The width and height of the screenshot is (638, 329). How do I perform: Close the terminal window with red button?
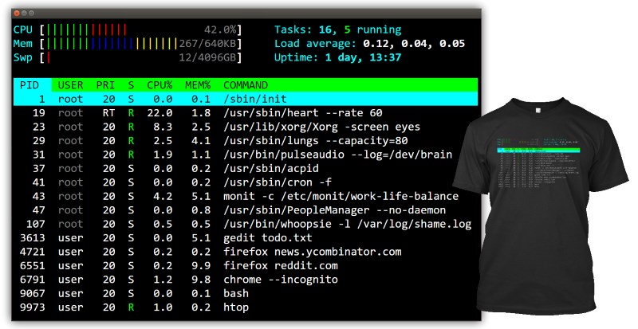tap(17, 14)
